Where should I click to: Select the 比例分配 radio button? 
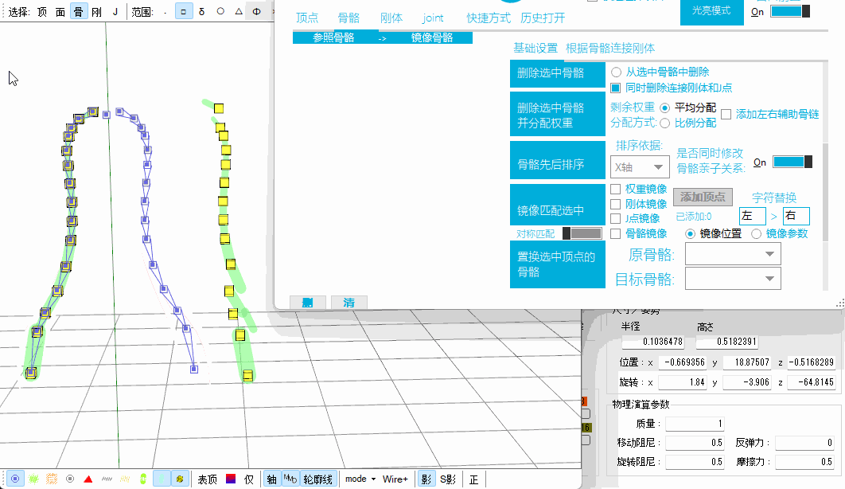[664, 123]
